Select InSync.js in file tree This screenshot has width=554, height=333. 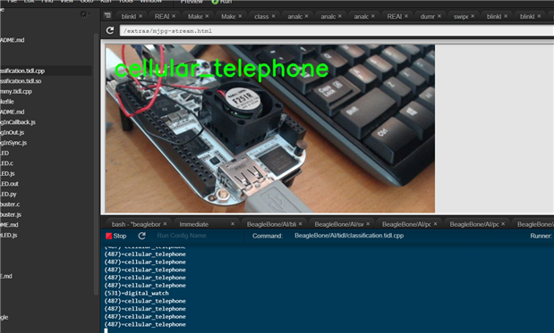coord(13,143)
